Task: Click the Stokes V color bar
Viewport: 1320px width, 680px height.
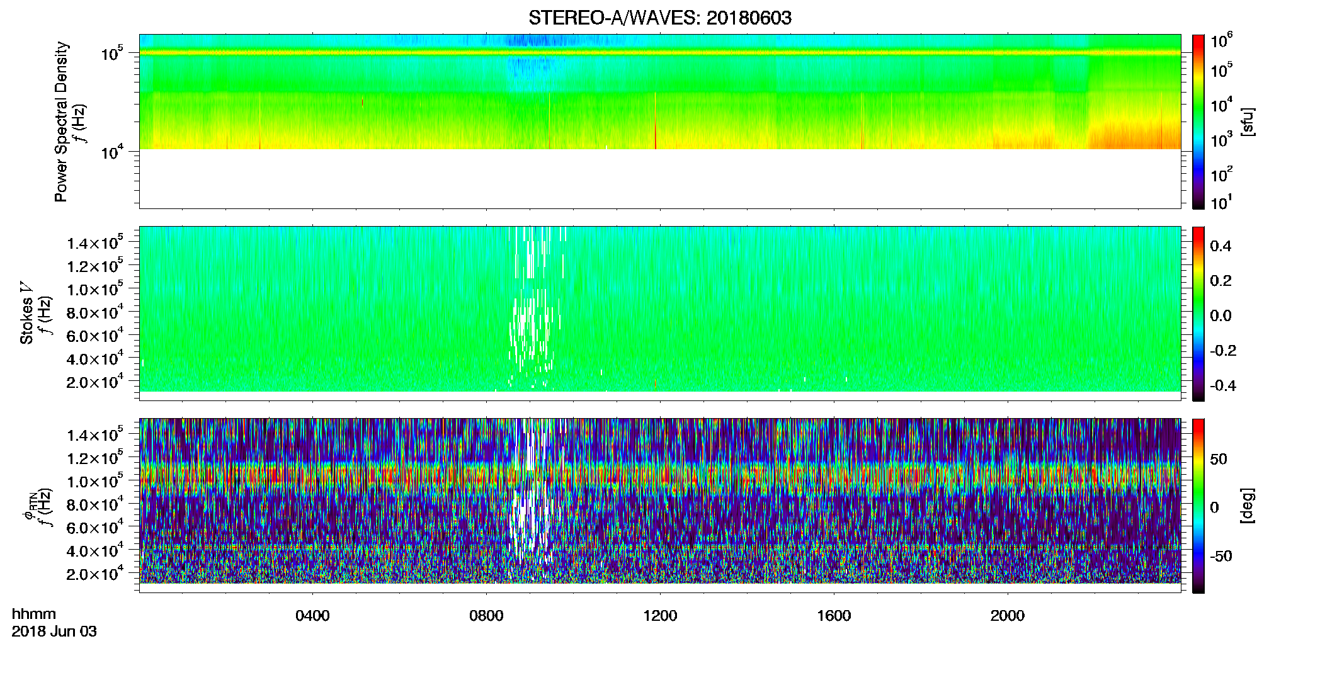Action: coord(1198,314)
